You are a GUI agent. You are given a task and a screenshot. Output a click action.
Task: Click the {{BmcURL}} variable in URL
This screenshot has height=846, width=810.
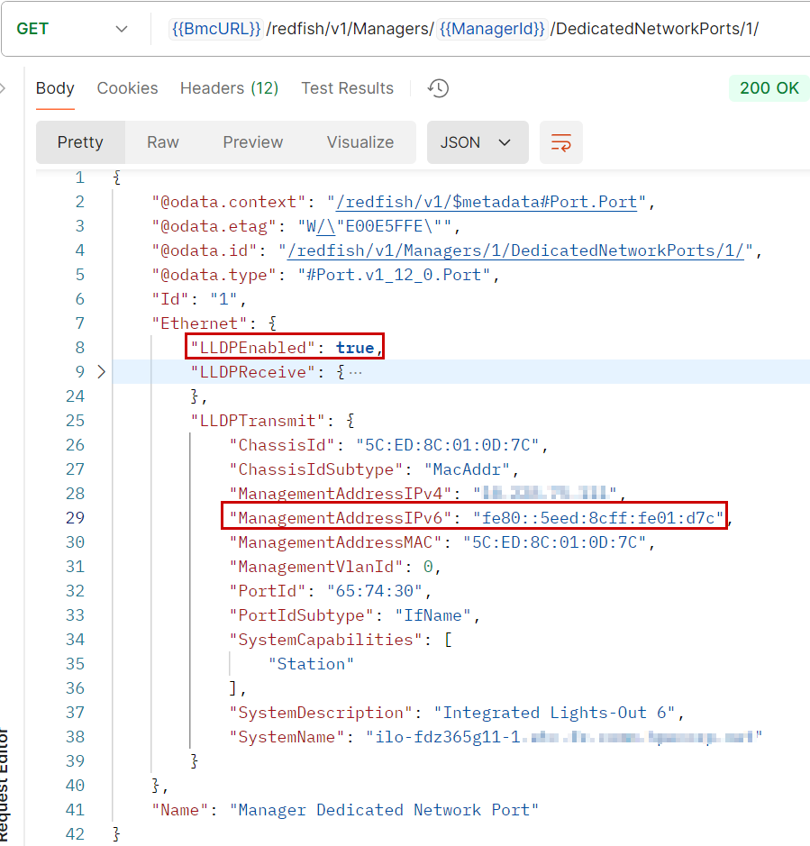pyautogui.click(x=216, y=29)
